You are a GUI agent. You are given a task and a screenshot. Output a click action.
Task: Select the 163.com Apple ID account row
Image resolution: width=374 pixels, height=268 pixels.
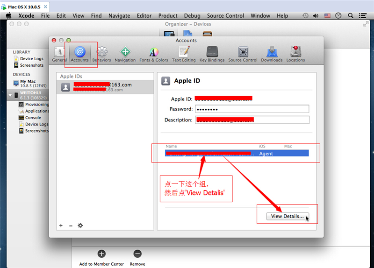point(105,87)
